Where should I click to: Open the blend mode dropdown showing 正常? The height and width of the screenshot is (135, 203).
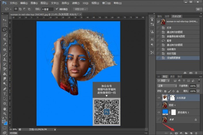pos(167,86)
